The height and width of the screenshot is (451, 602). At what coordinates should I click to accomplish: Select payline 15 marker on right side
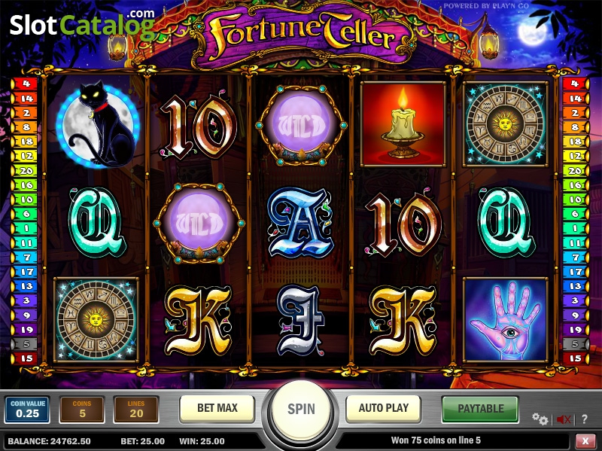[575, 358]
